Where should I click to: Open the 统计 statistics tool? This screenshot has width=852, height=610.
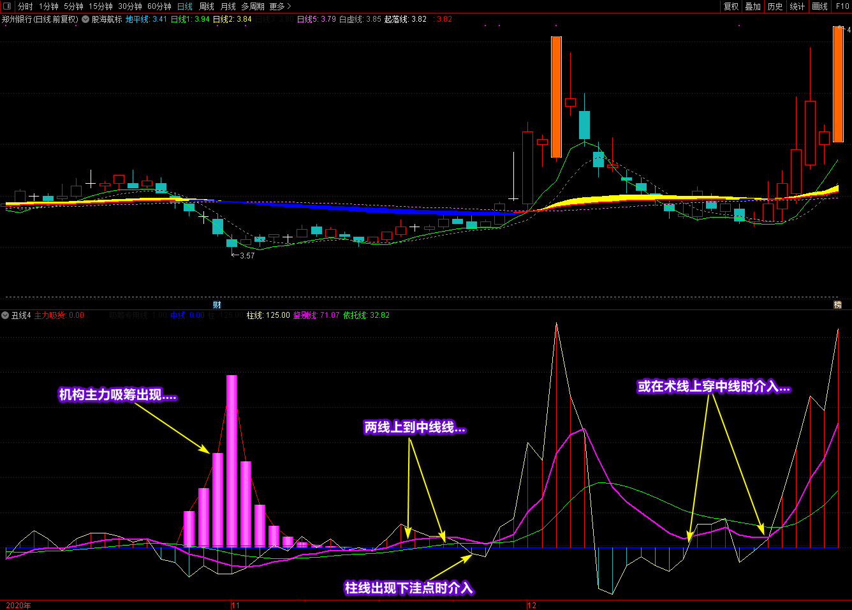[797, 6]
